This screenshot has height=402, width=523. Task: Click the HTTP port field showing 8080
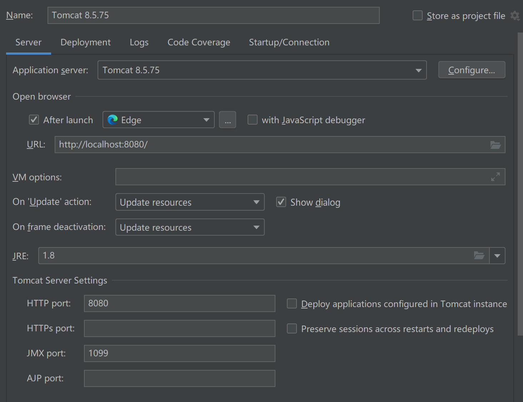(180, 303)
